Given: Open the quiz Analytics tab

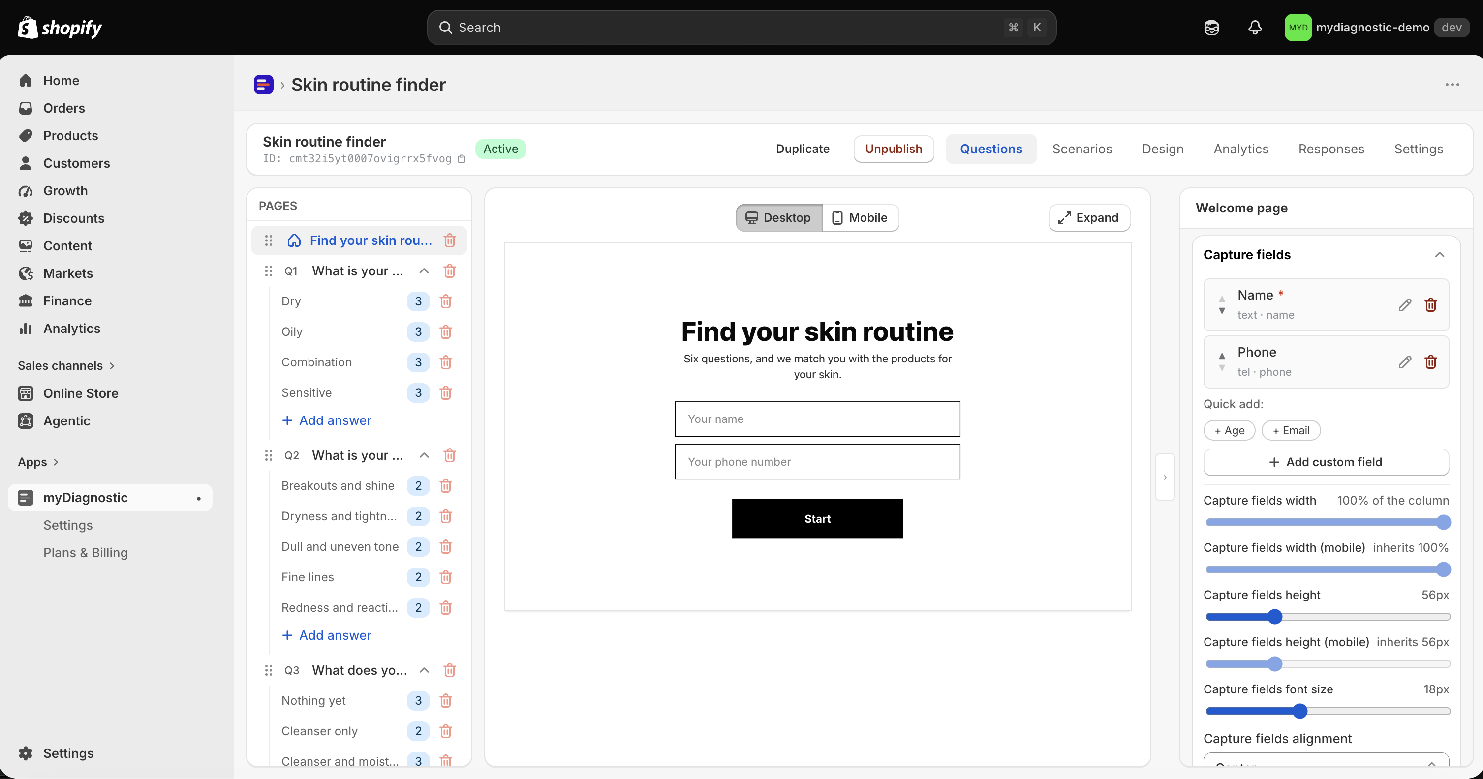Looking at the screenshot, I should tap(1240, 149).
